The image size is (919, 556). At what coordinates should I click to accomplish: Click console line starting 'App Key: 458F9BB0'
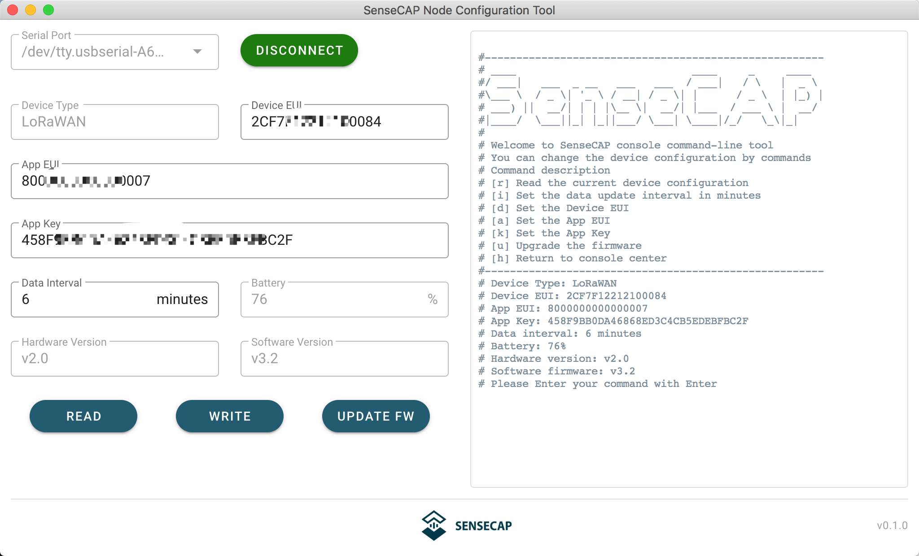pyautogui.click(x=613, y=321)
